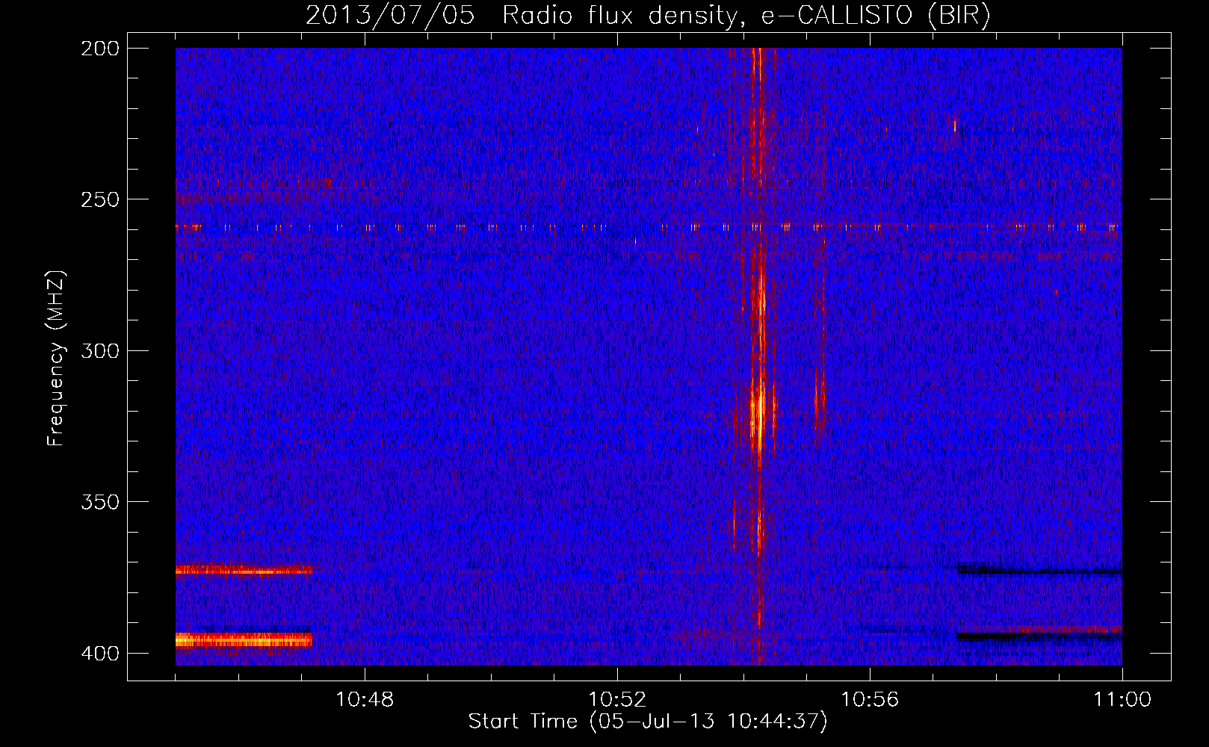Click the '10:48' time tick label
Viewport: 1209px width, 747px height.
[365, 700]
